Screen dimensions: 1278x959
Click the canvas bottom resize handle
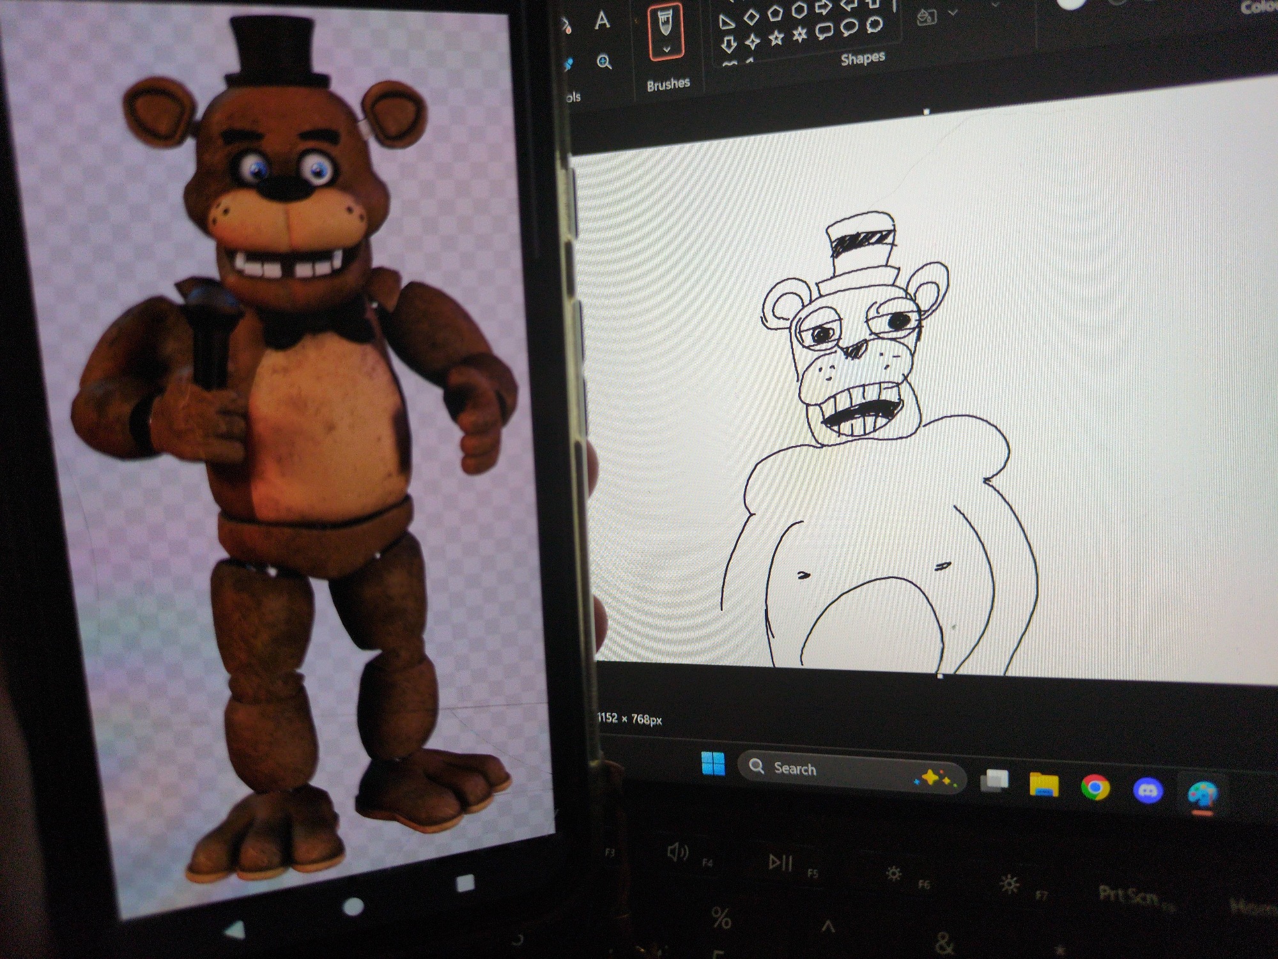(939, 675)
